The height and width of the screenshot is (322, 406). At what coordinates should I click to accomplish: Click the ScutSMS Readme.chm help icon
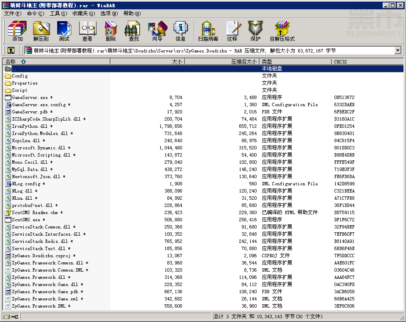pos(8,212)
